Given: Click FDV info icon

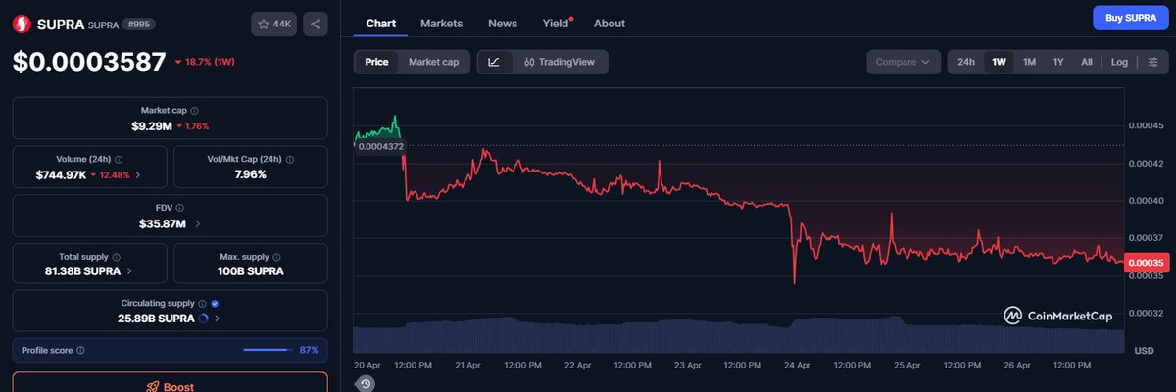Looking at the screenshot, I should (x=179, y=208).
